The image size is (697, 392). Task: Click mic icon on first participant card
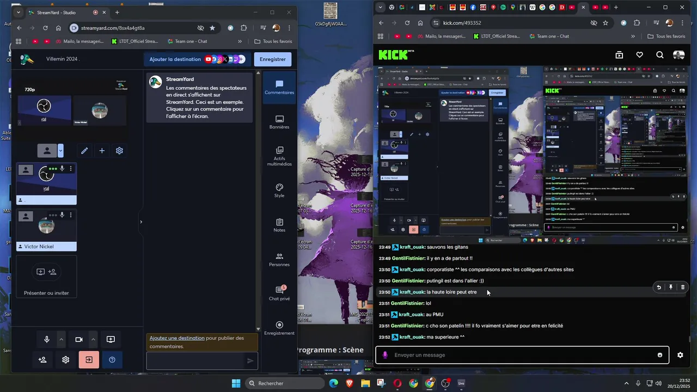pyautogui.click(x=62, y=169)
